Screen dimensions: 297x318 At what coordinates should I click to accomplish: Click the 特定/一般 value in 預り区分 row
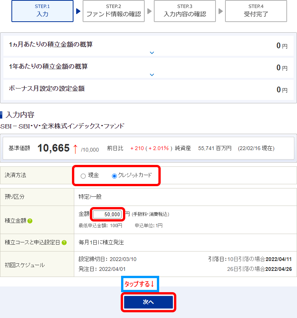point(90,197)
